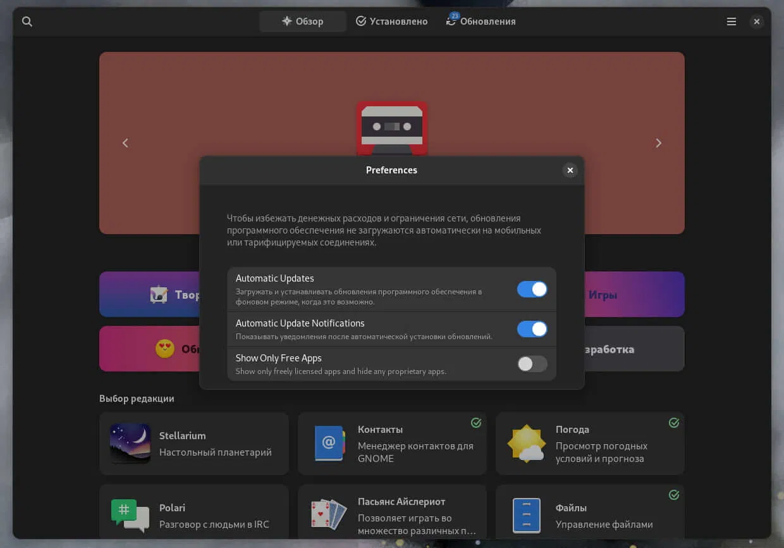Switch to the Обзор tab
The image size is (784, 548).
(x=303, y=22)
